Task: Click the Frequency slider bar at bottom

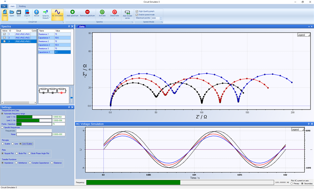Action: pyautogui.click(x=180, y=182)
